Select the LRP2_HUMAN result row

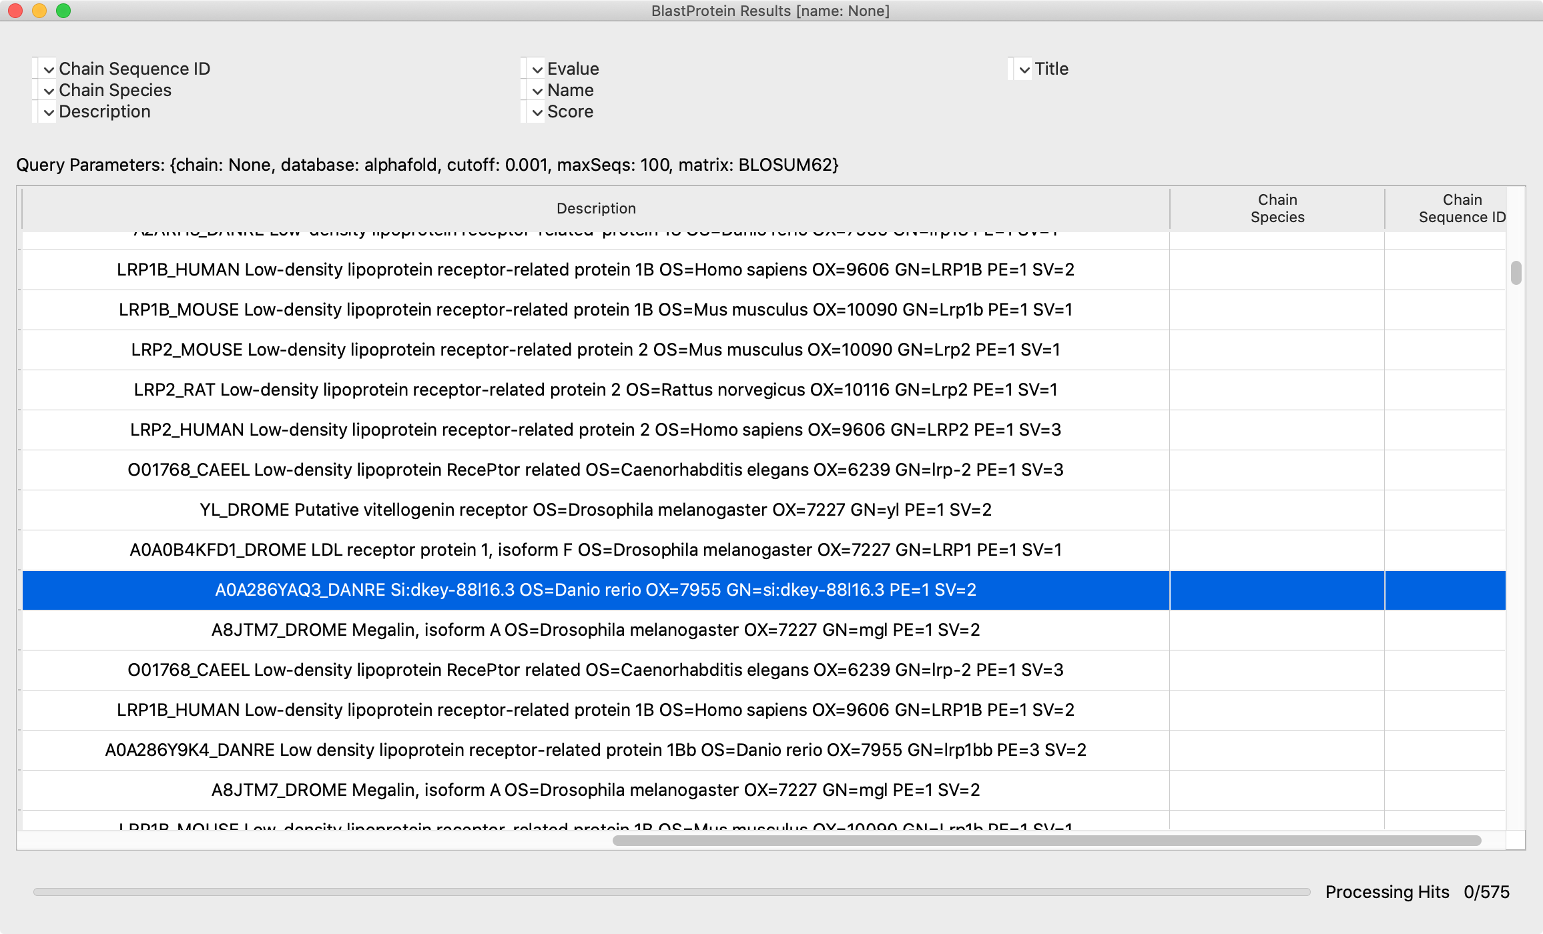tap(595, 430)
